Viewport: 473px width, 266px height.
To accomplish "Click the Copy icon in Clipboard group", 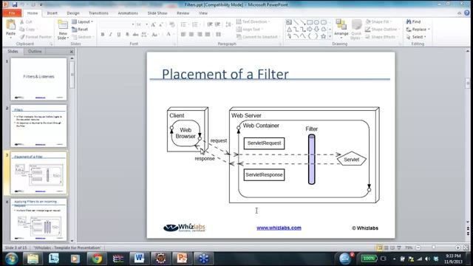I will click(22, 30).
